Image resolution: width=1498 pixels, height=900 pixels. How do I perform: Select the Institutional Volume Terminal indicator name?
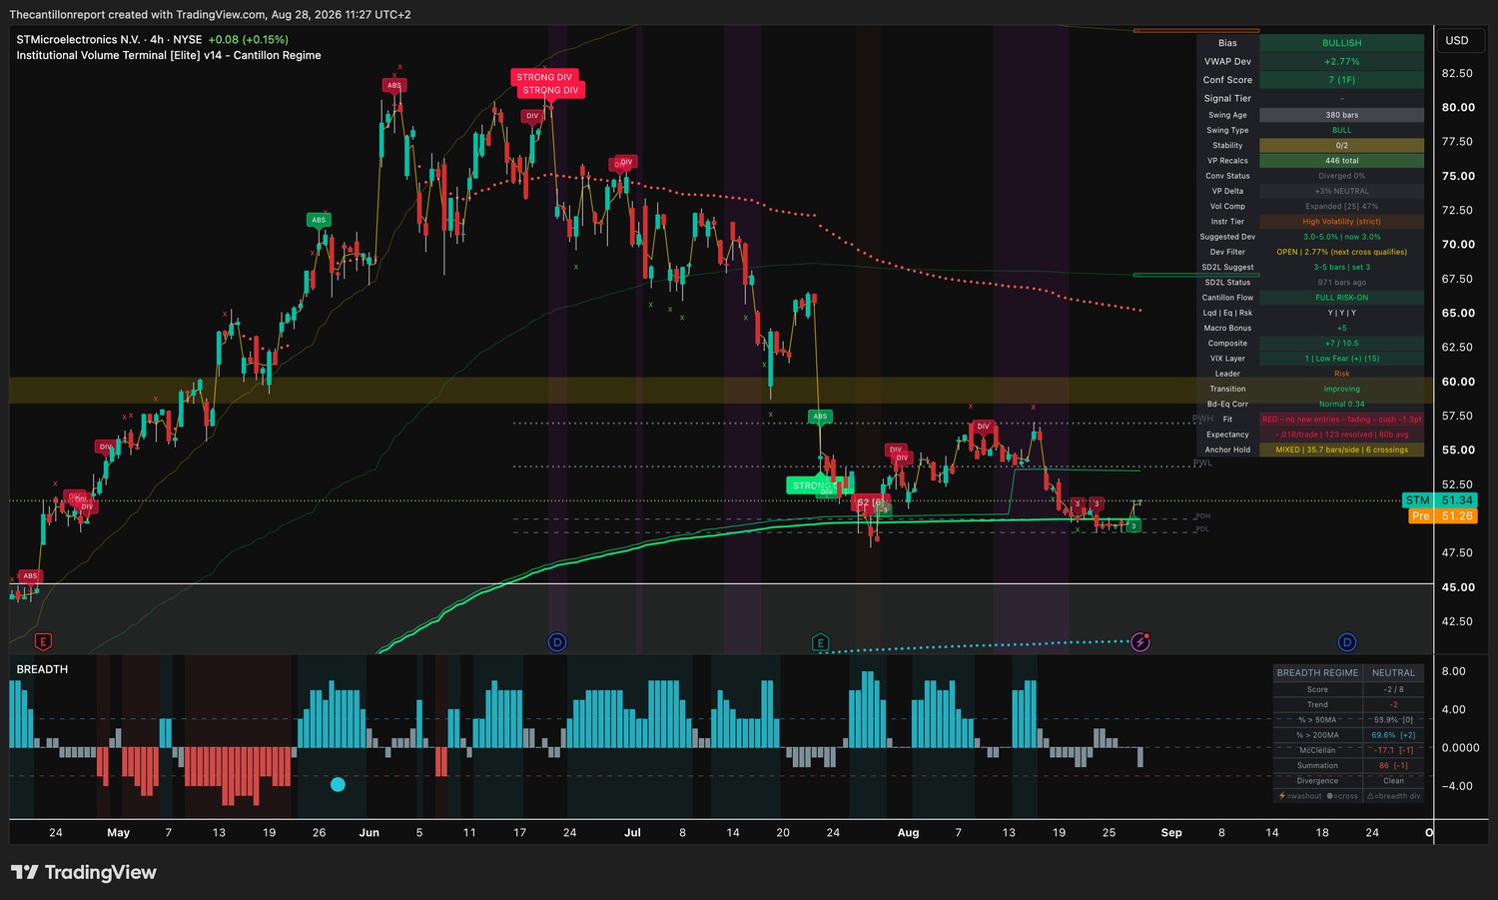tap(169, 56)
